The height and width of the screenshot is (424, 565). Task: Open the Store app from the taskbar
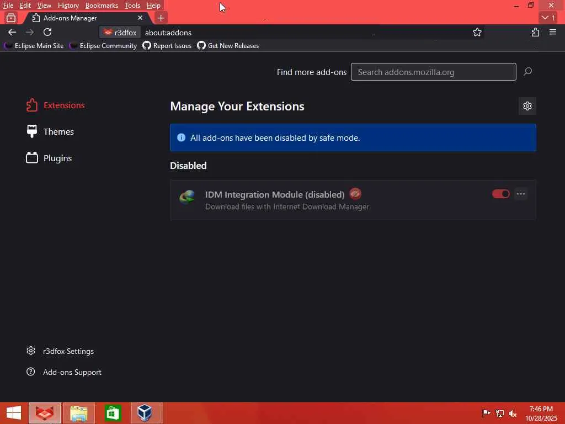(113, 413)
